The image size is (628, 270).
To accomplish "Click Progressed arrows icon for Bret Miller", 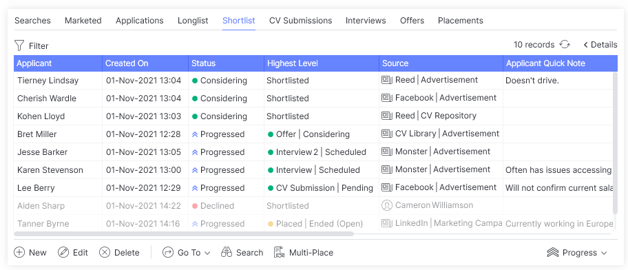I will (195, 134).
